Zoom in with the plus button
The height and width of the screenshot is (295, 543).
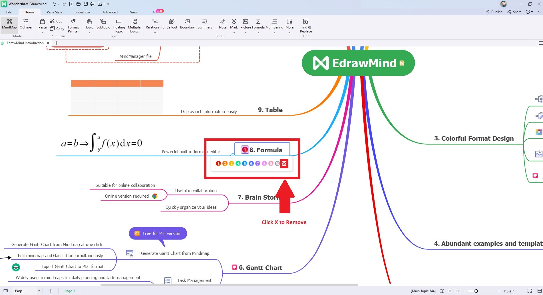click(499, 291)
